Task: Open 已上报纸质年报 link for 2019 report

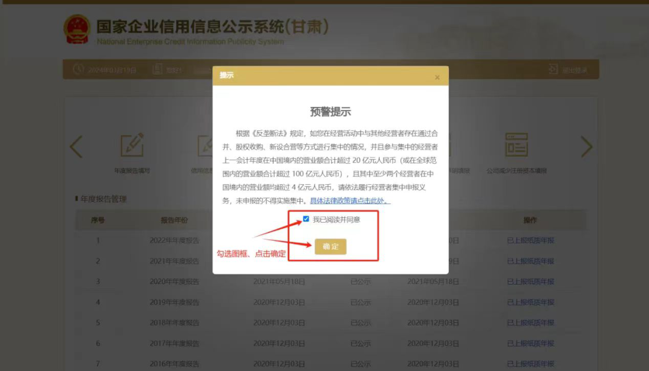Action: tap(530, 302)
